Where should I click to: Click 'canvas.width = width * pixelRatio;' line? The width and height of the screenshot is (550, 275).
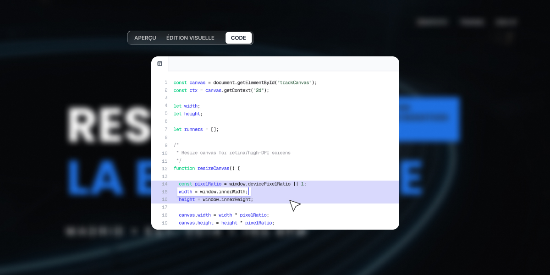coord(224,215)
